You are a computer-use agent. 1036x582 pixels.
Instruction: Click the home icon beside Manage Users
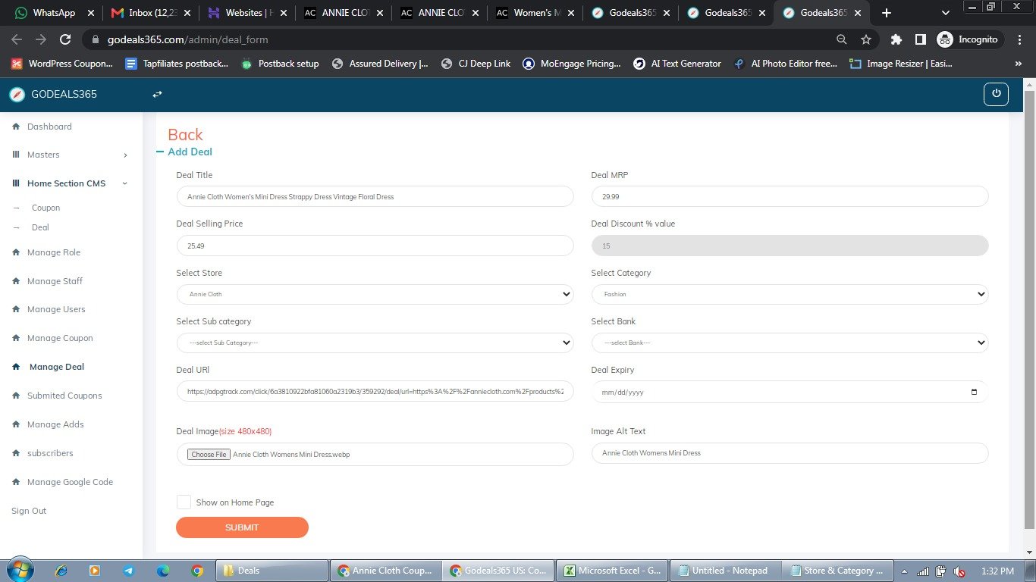pyautogui.click(x=16, y=309)
